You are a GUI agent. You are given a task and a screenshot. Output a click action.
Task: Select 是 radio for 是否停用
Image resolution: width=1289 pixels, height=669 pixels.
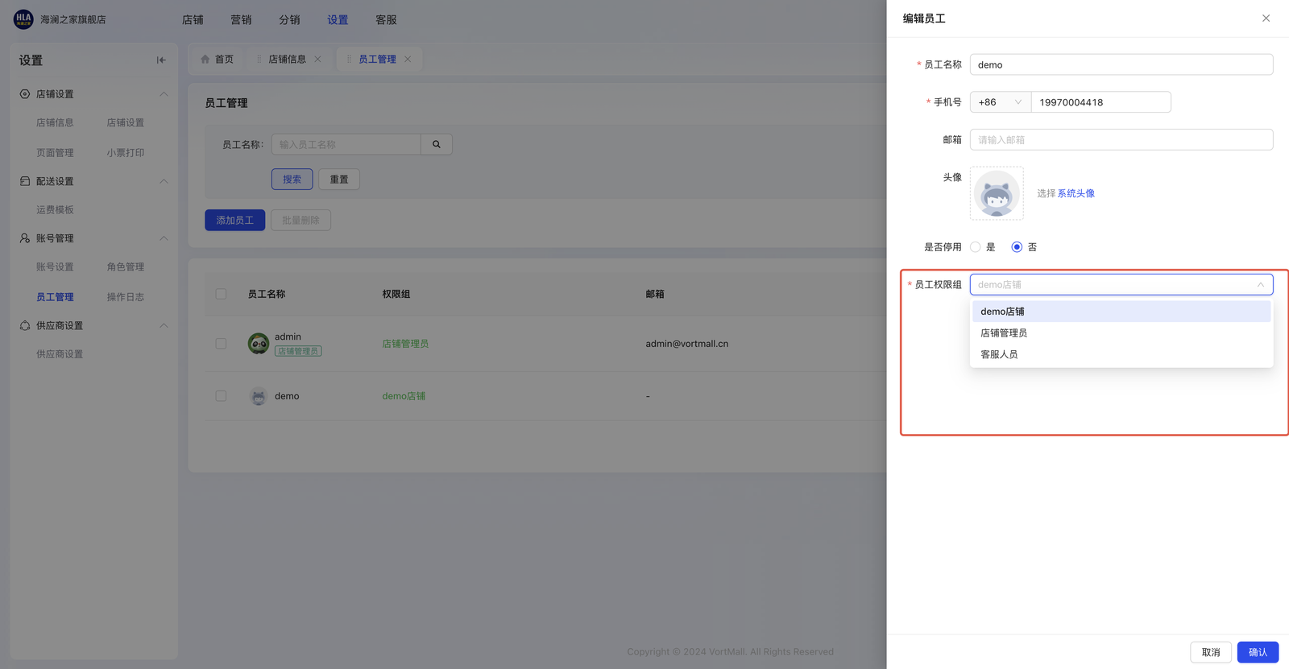(x=976, y=247)
